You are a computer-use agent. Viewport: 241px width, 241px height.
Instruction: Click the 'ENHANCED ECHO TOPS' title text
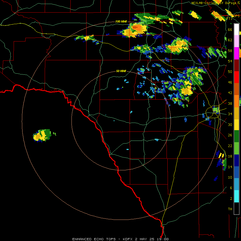coord(94,239)
